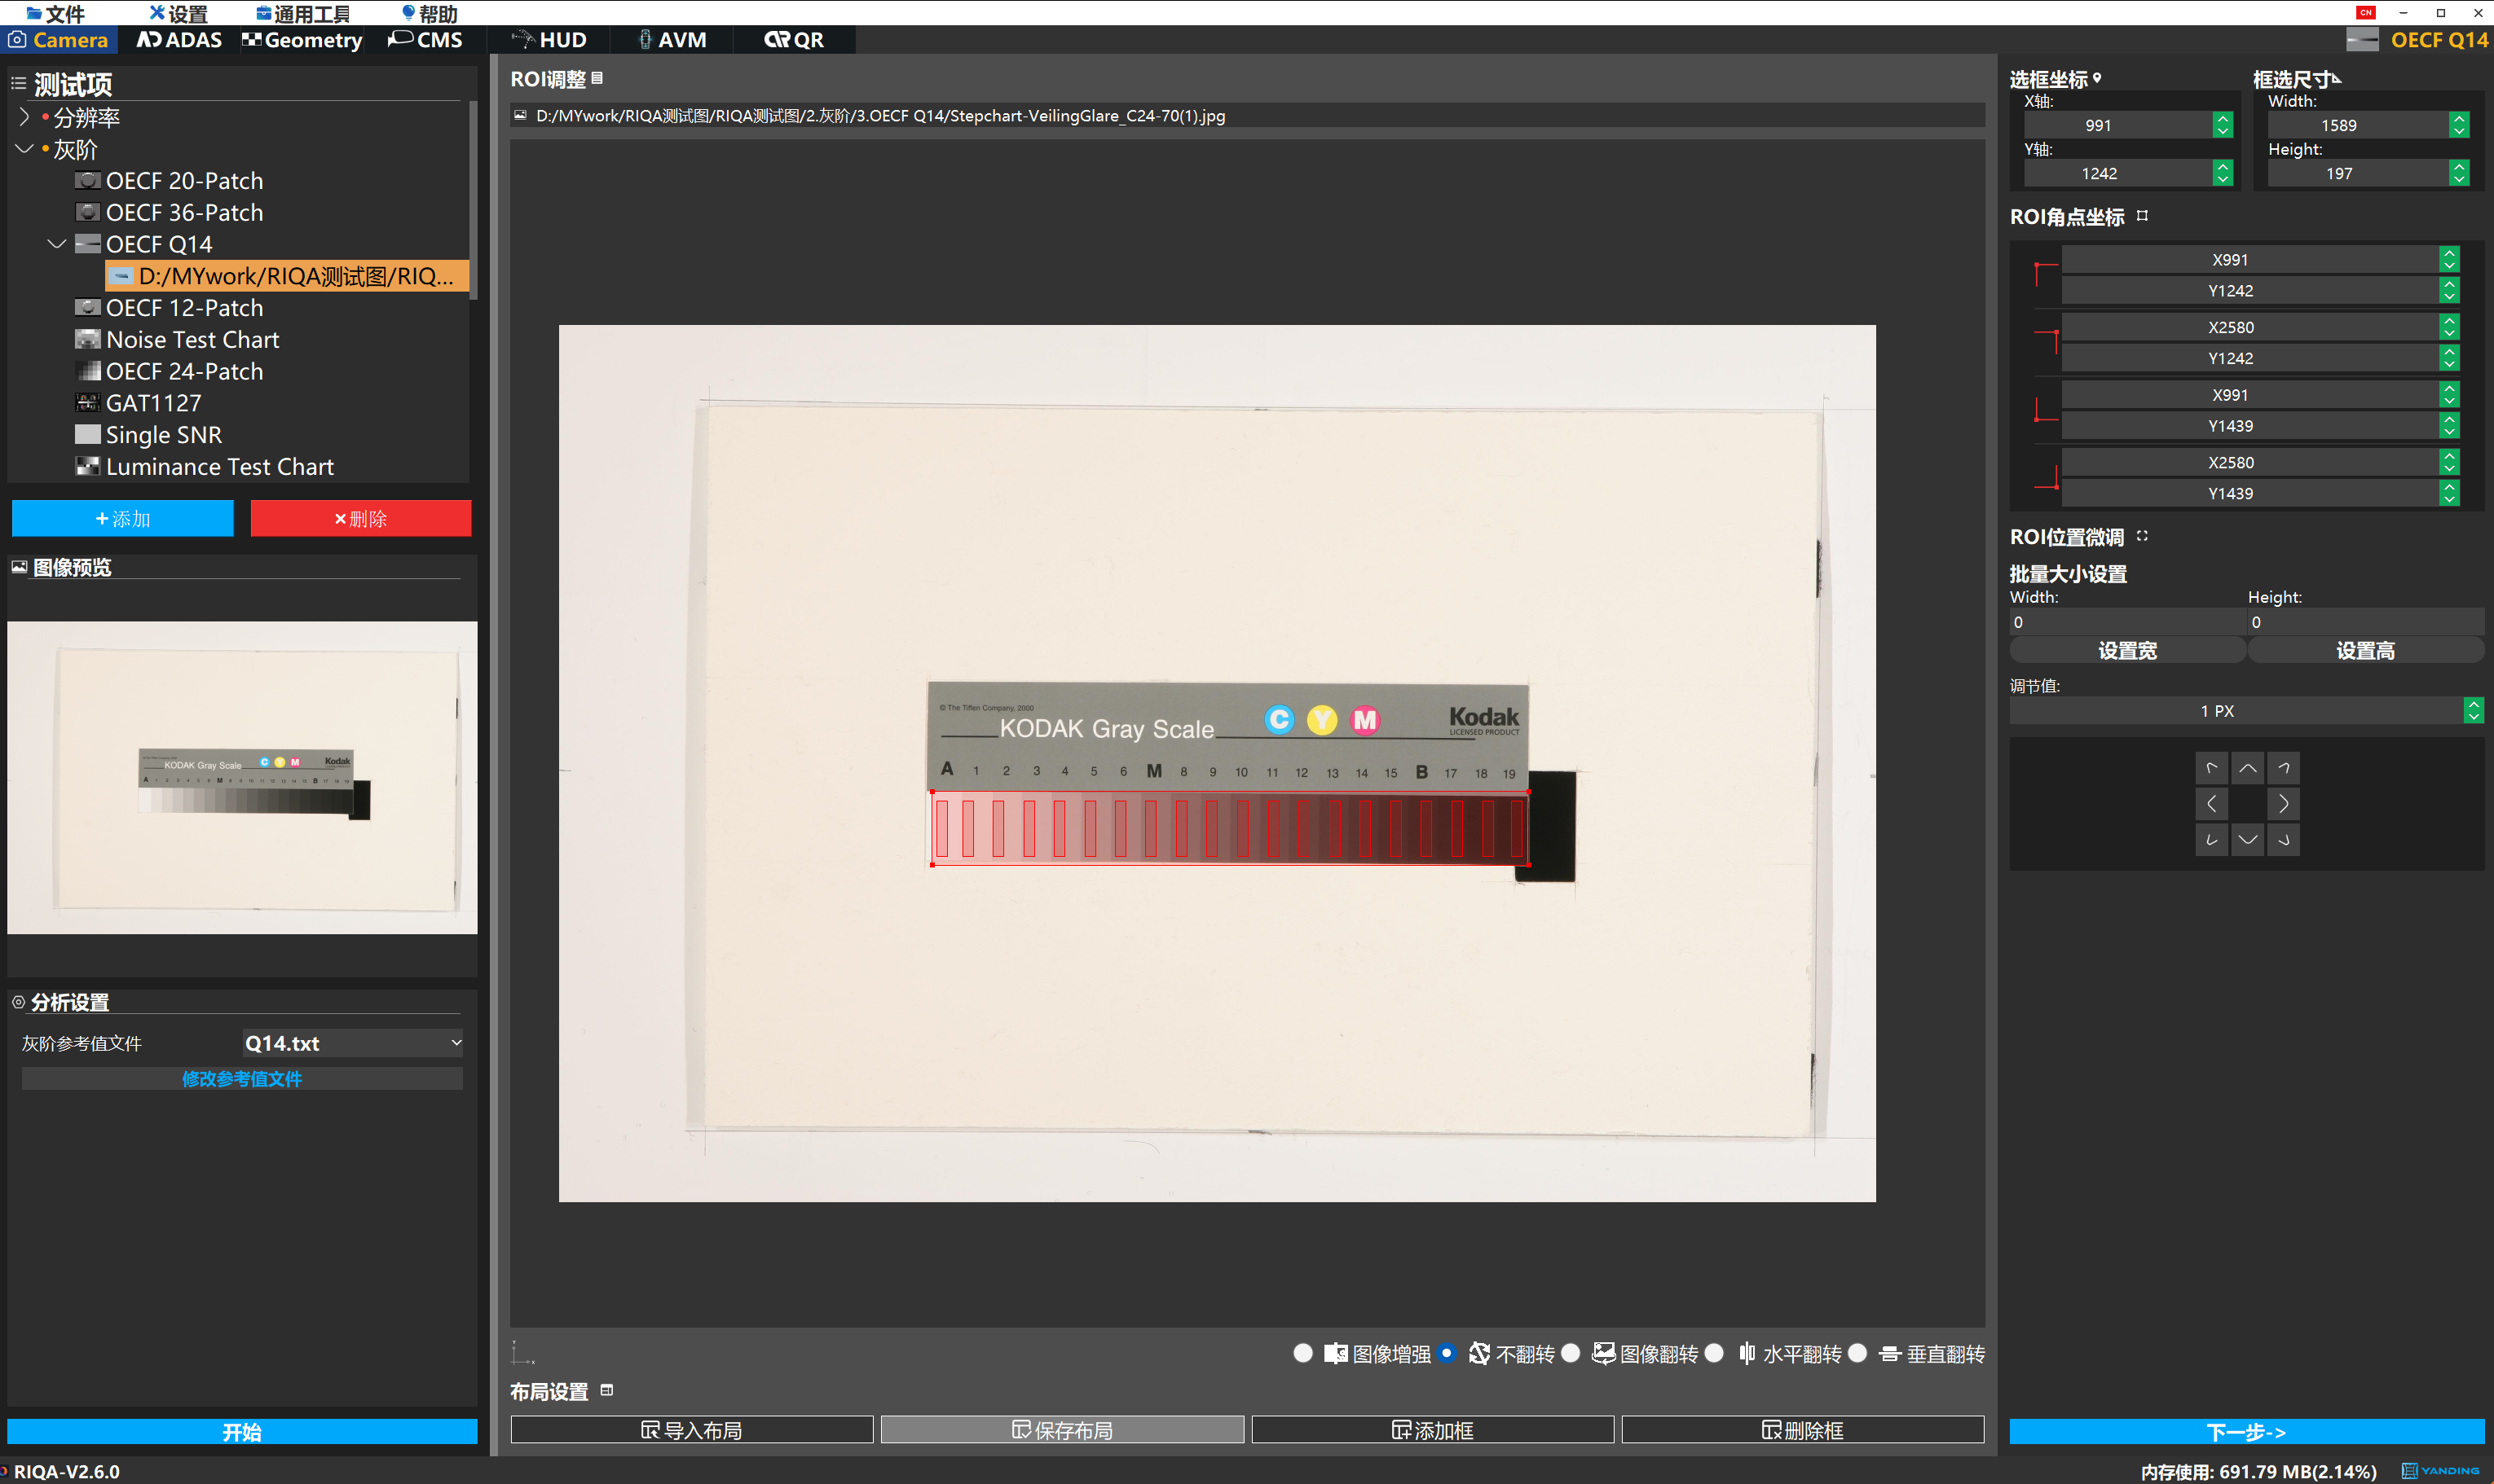Expand the 分辨率 tree node

click(x=24, y=117)
